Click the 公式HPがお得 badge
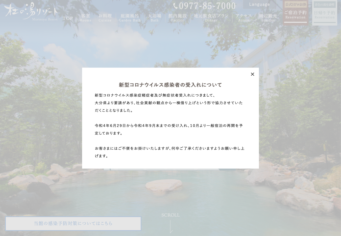The width and height of the screenshot is (341, 236). click(296, 5)
